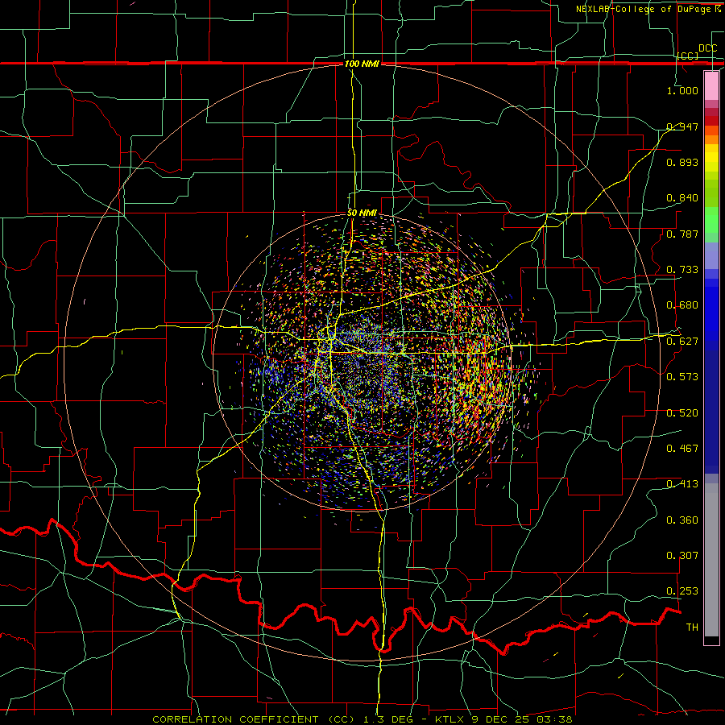
Task: Select the 0.360 scale value
Action: coord(682,520)
